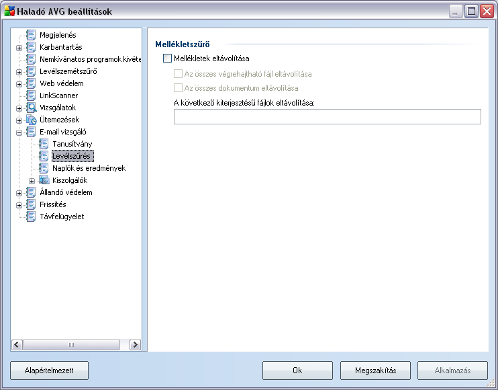Click the LinkScanner notebook icon
Screen dimensions: 498x390
tap(31, 95)
